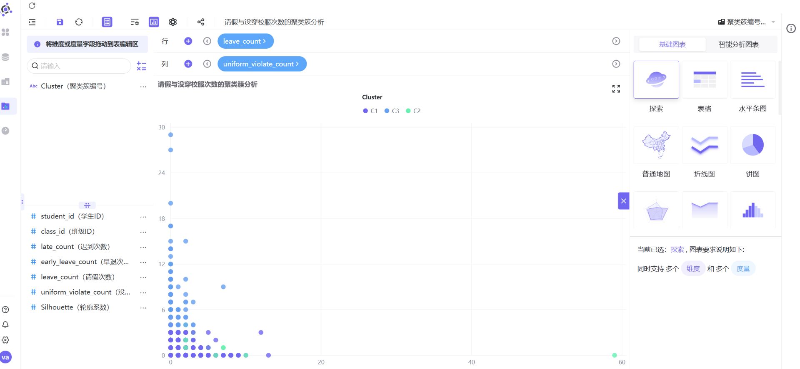800x369 pixels.
Task: Toggle C3 series in the legend
Action: coord(392,111)
